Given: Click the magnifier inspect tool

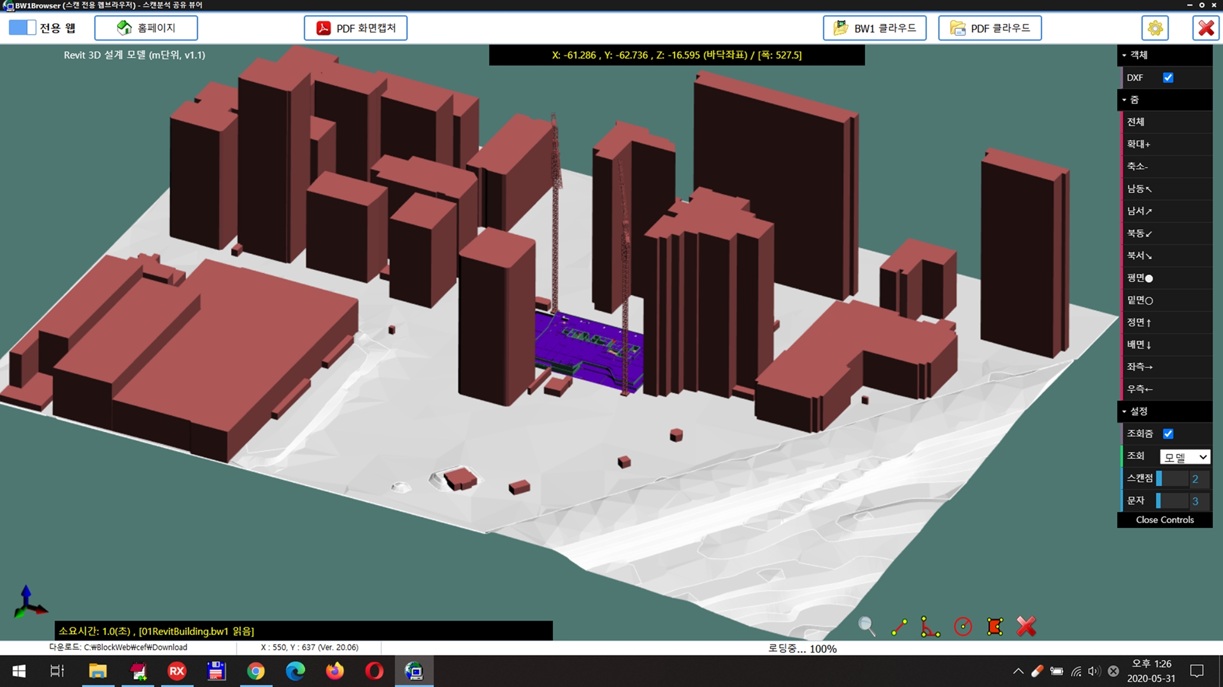Looking at the screenshot, I should (867, 627).
